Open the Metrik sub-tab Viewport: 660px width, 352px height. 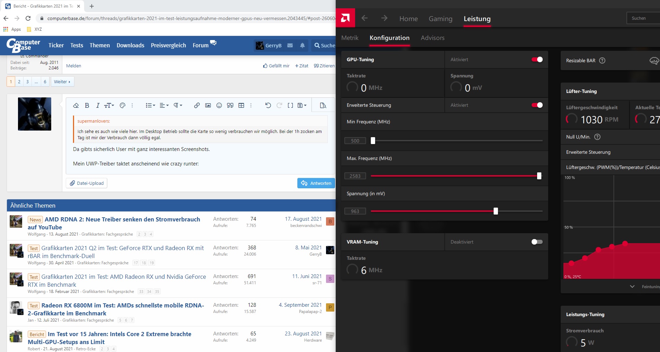click(350, 38)
